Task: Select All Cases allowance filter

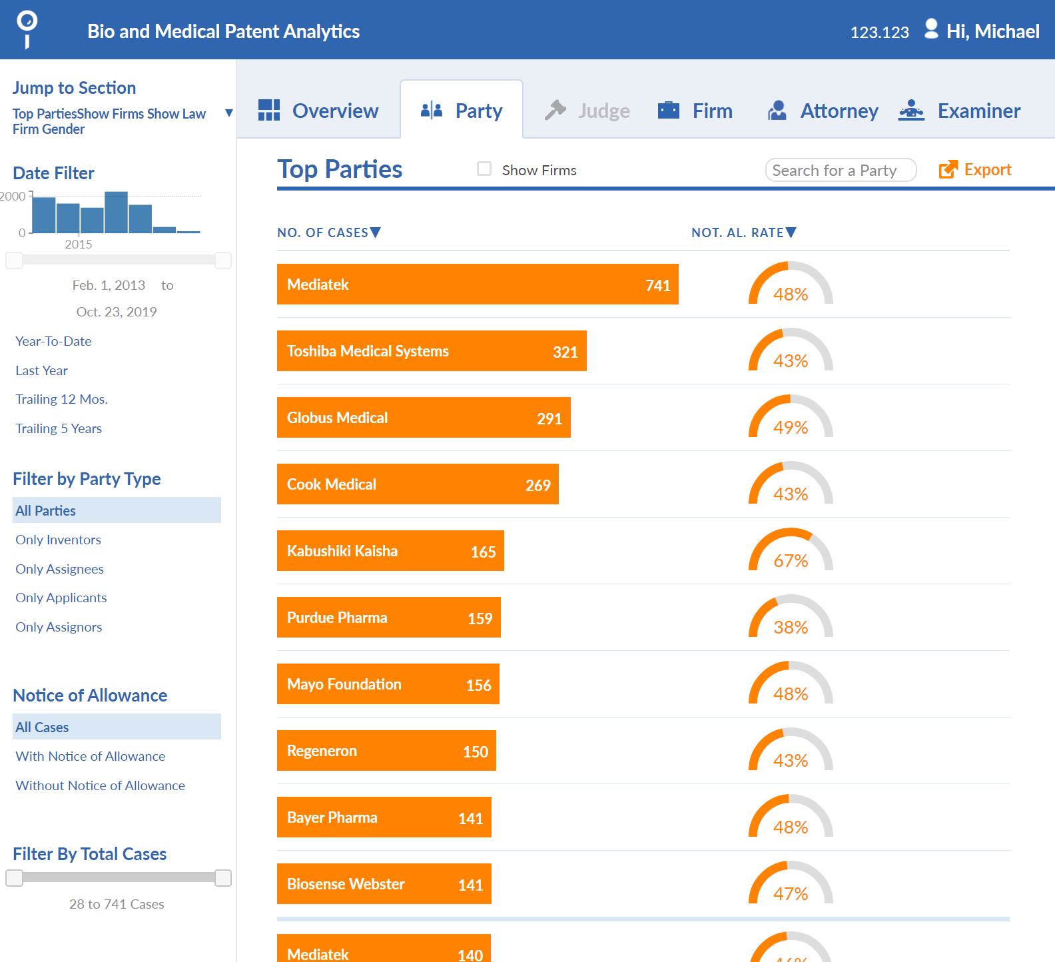Action: (117, 727)
